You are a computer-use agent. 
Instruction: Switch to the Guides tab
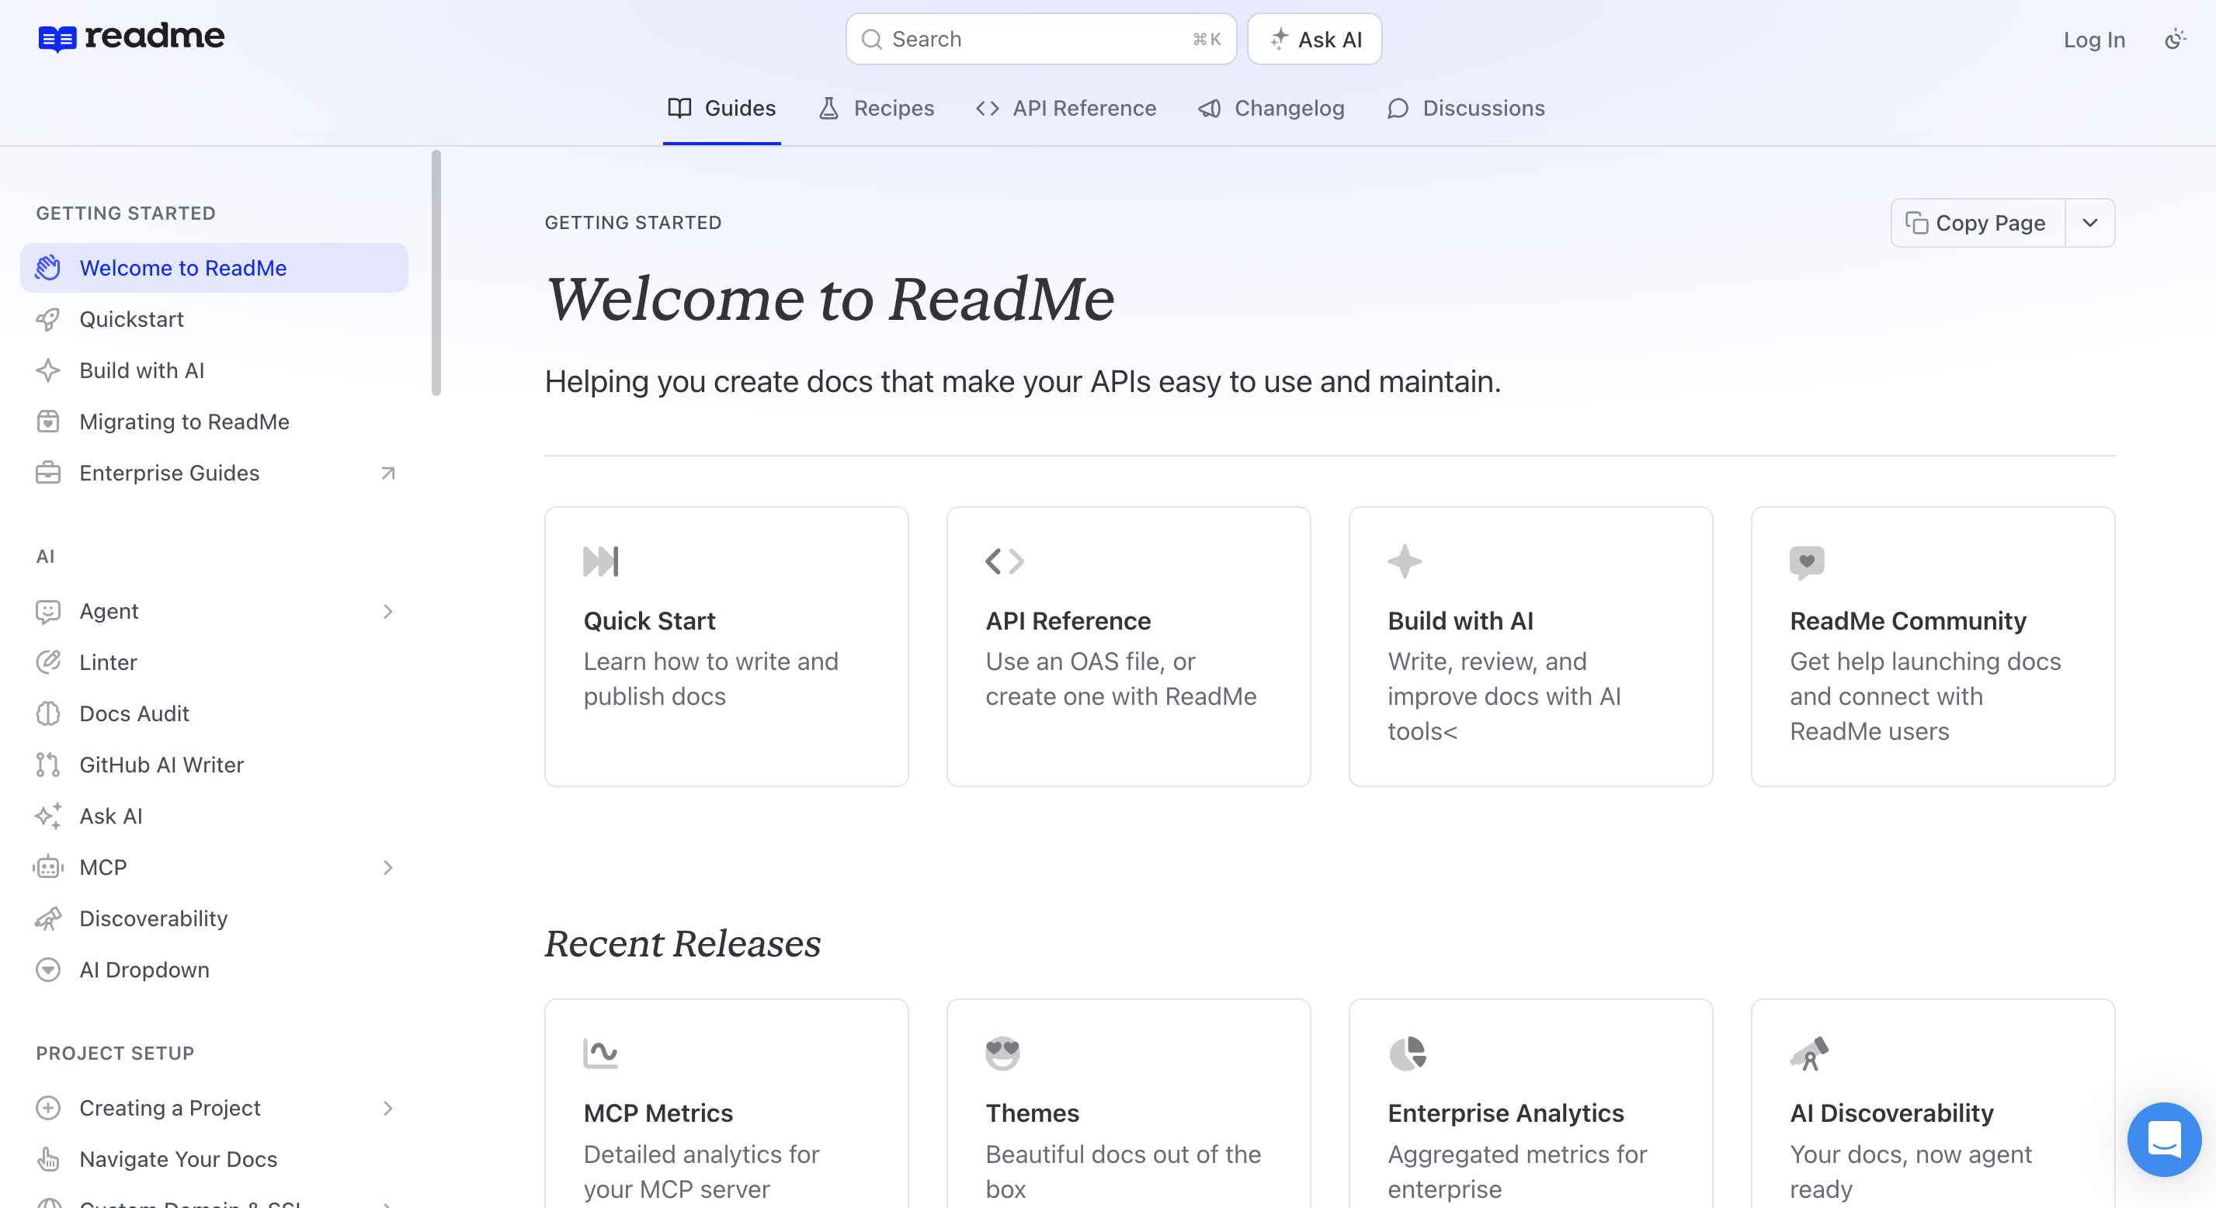[x=722, y=109]
